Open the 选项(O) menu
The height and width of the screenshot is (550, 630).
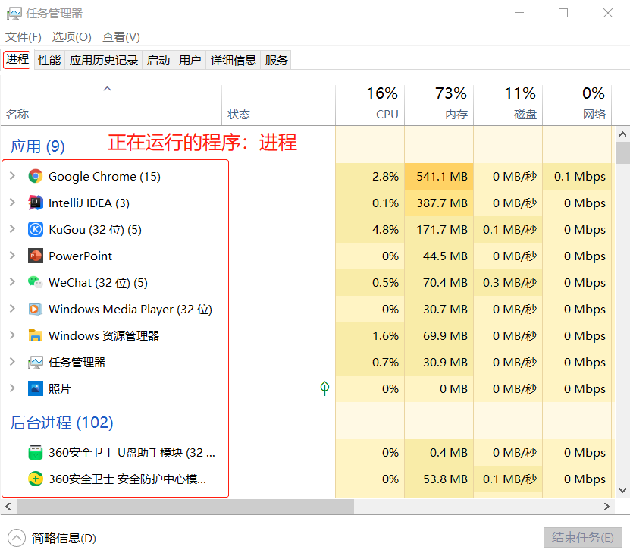pos(71,37)
